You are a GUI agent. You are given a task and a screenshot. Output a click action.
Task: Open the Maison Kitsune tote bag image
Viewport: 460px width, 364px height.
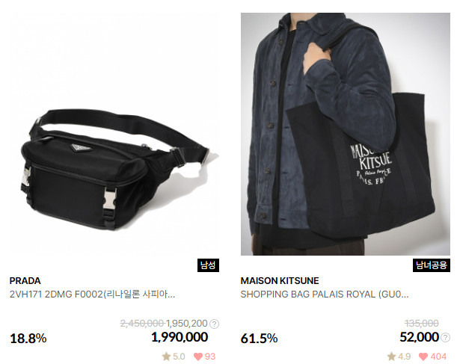[x=346, y=135]
